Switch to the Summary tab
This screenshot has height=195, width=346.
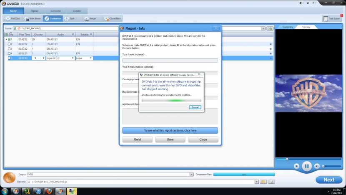[x=288, y=27]
